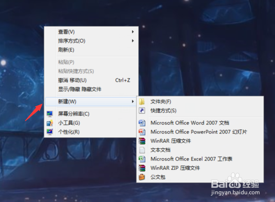Open 屏幕分辨率(C) settings entry
This screenshot has height=202, width=275.
[x=91, y=114]
